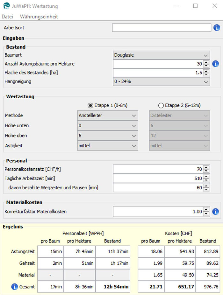Click into the Arbeitsort text field
Screen dimensions: 223x295
click(162, 28)
